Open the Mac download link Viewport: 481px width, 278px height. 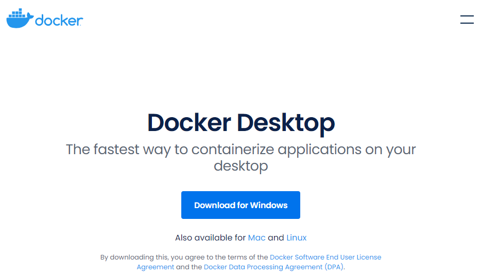[x=256, y=237]
